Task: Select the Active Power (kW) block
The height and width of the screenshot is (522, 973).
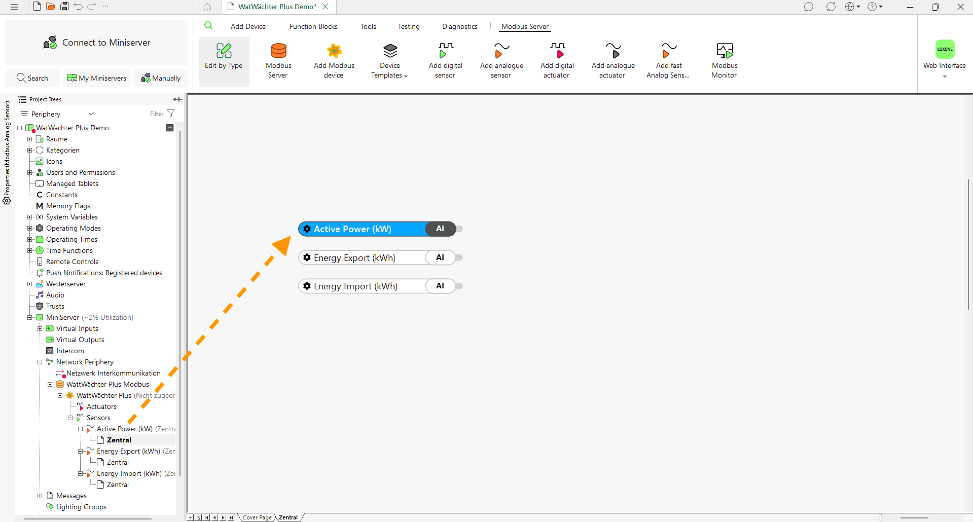Action: coord(377,229)
